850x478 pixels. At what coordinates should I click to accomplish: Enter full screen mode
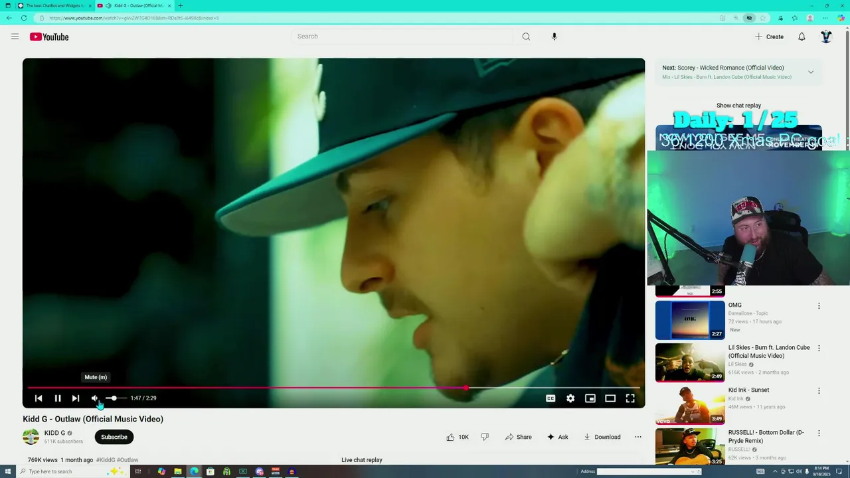630,398
